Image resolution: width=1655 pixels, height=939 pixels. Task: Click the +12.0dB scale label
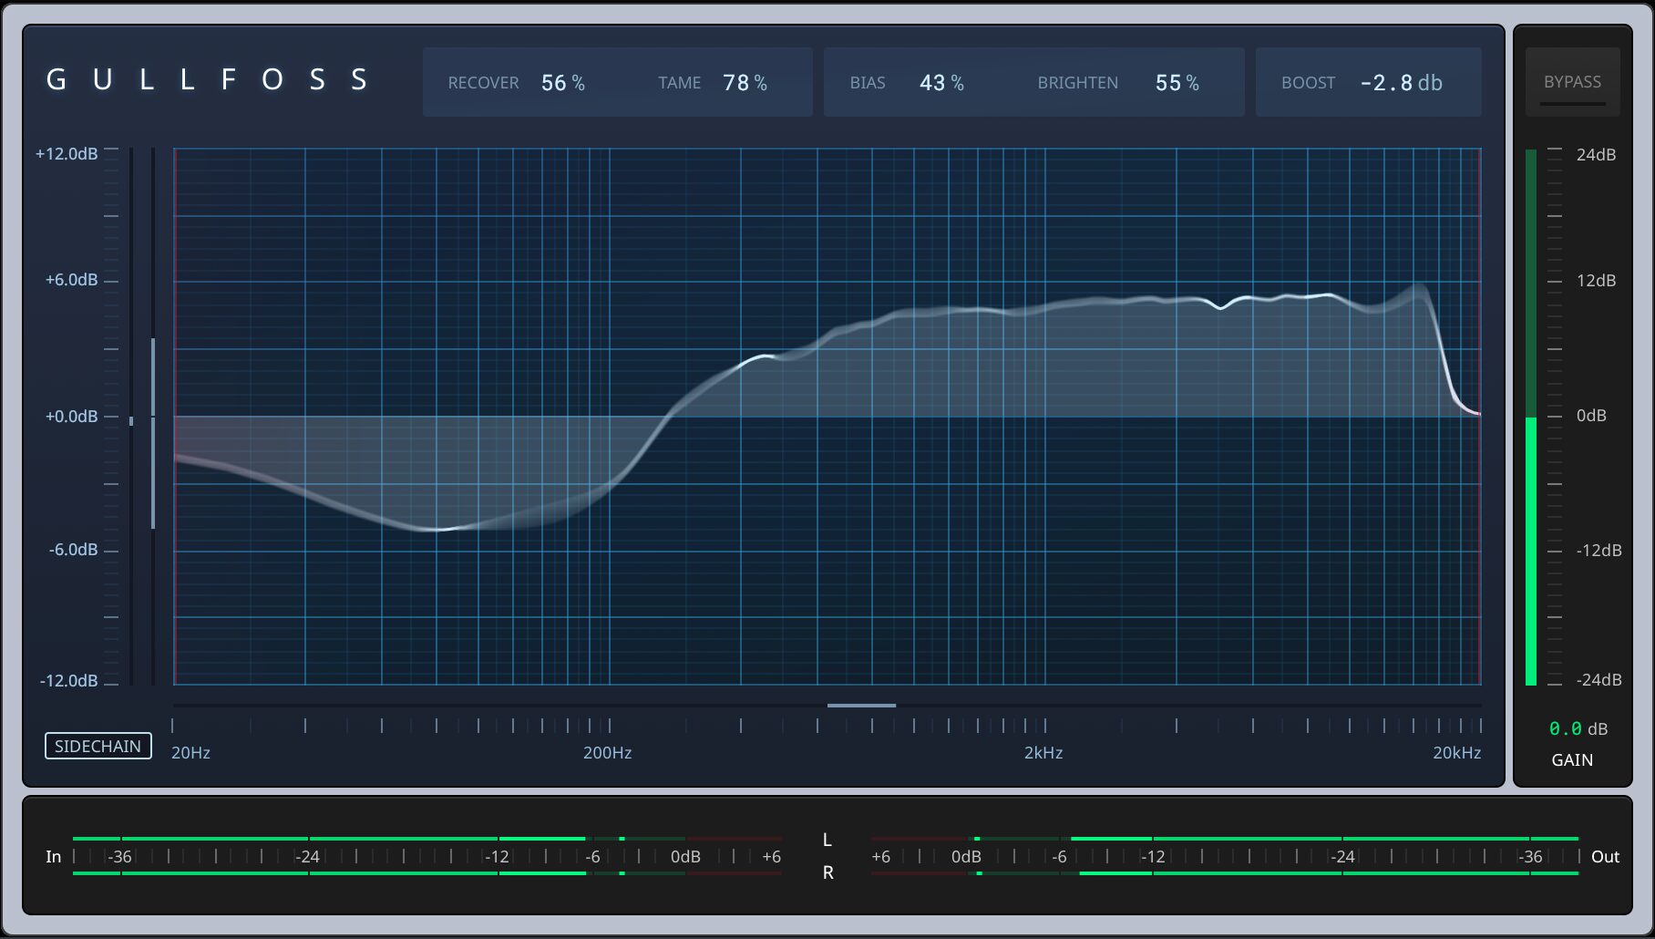pyautogui.click(x=67, y=154)
